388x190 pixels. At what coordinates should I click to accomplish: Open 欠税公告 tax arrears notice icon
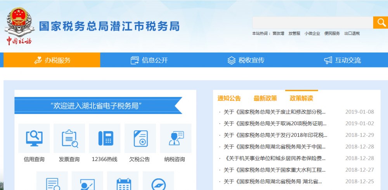click(140, 139)
